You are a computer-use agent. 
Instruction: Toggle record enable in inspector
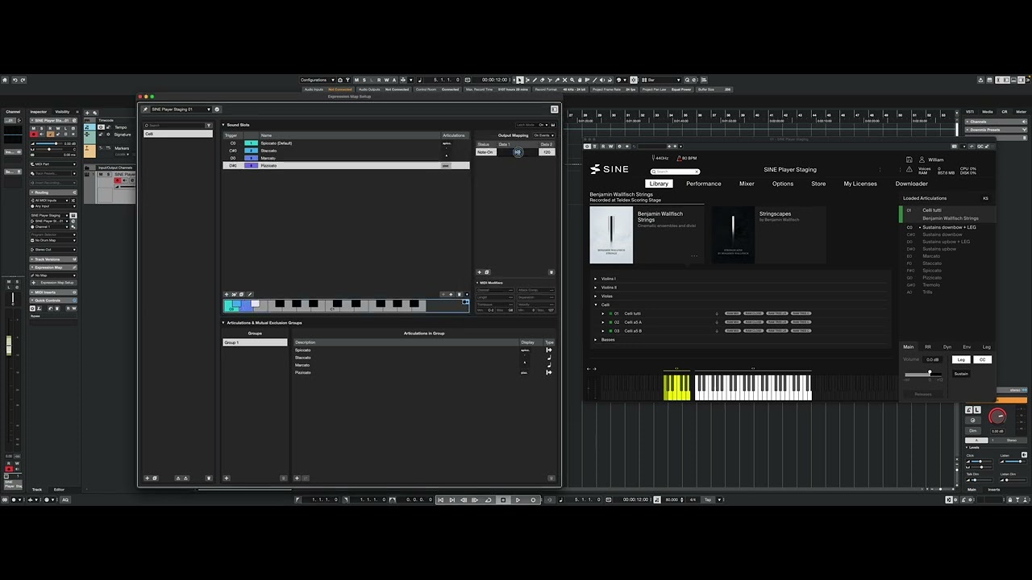[34, 135]
